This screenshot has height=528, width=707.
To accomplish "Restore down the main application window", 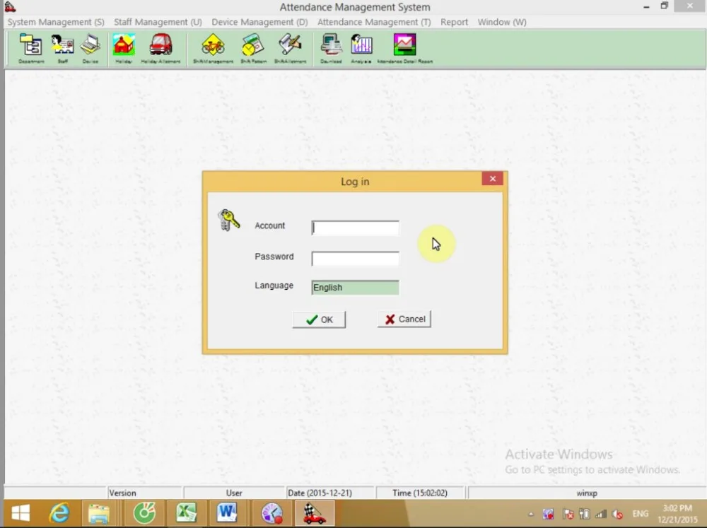I will pyautogui.click(x=664, y=6).
